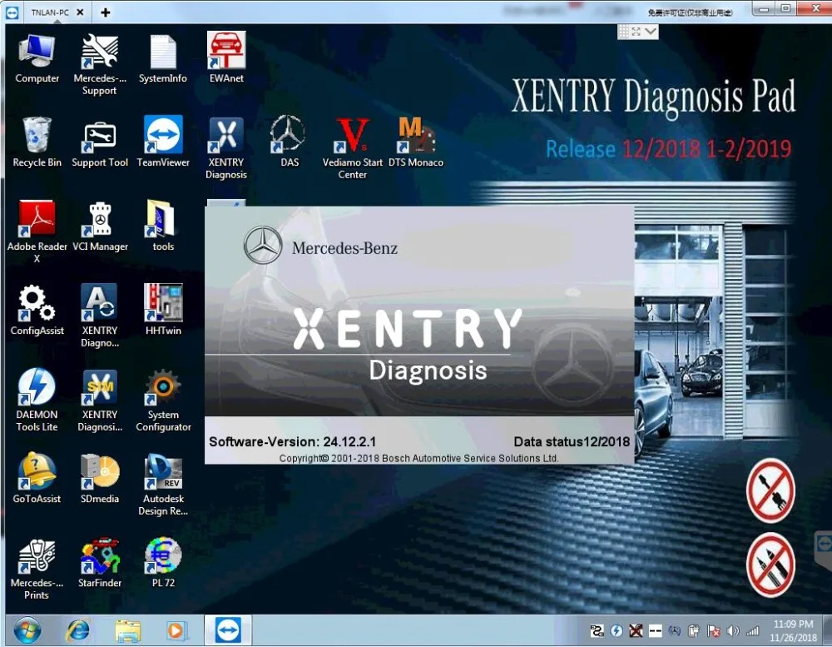Open the SystemInfo file icon
The height and width of the screenshot is (647, 832).
point(162,58)
